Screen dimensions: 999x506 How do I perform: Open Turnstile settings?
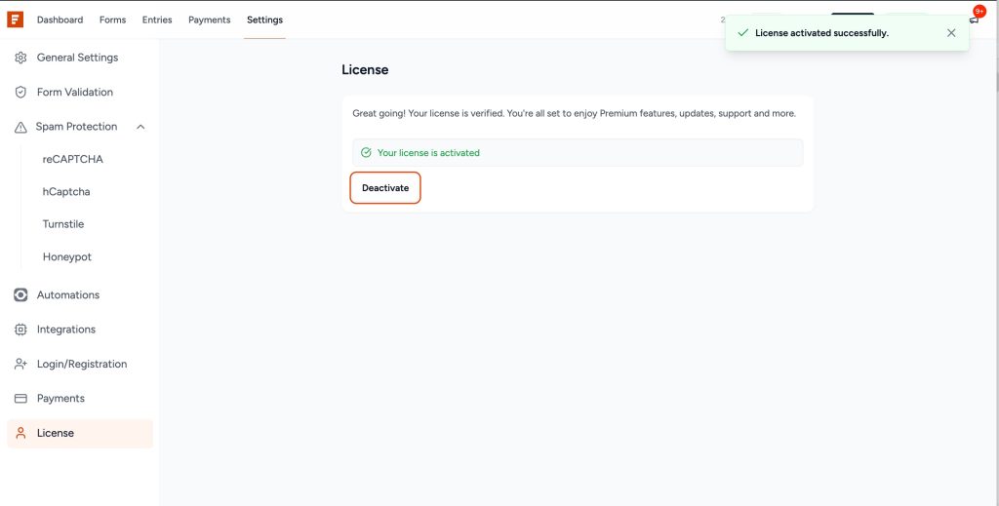pos(63,224)
